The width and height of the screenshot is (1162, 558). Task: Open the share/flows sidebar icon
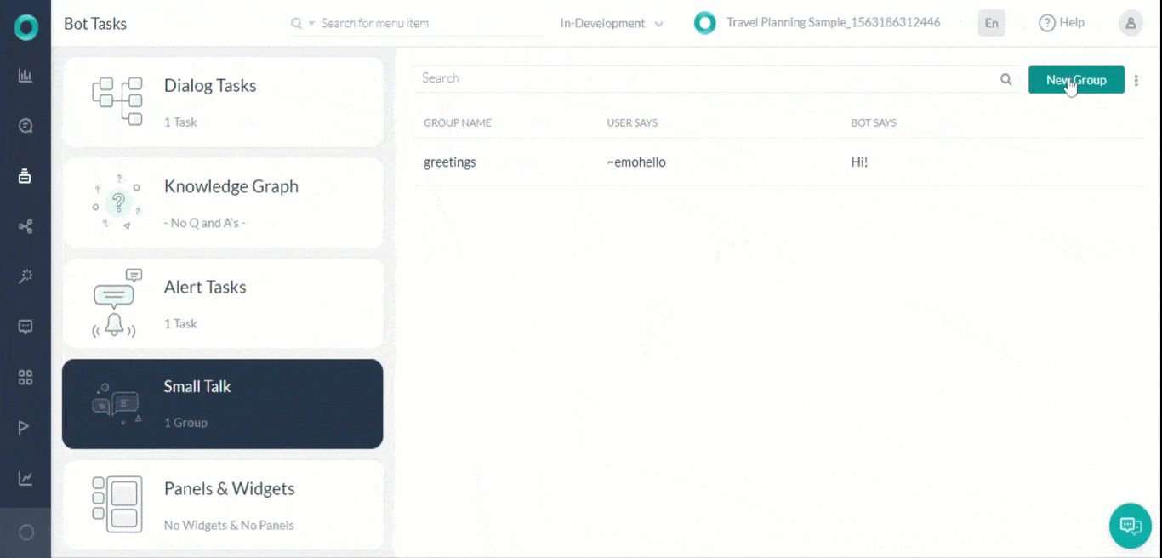point(26,226)
